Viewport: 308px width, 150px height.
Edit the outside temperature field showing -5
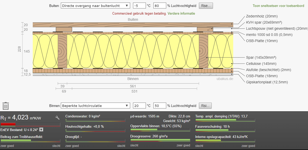tap(139, 6)
